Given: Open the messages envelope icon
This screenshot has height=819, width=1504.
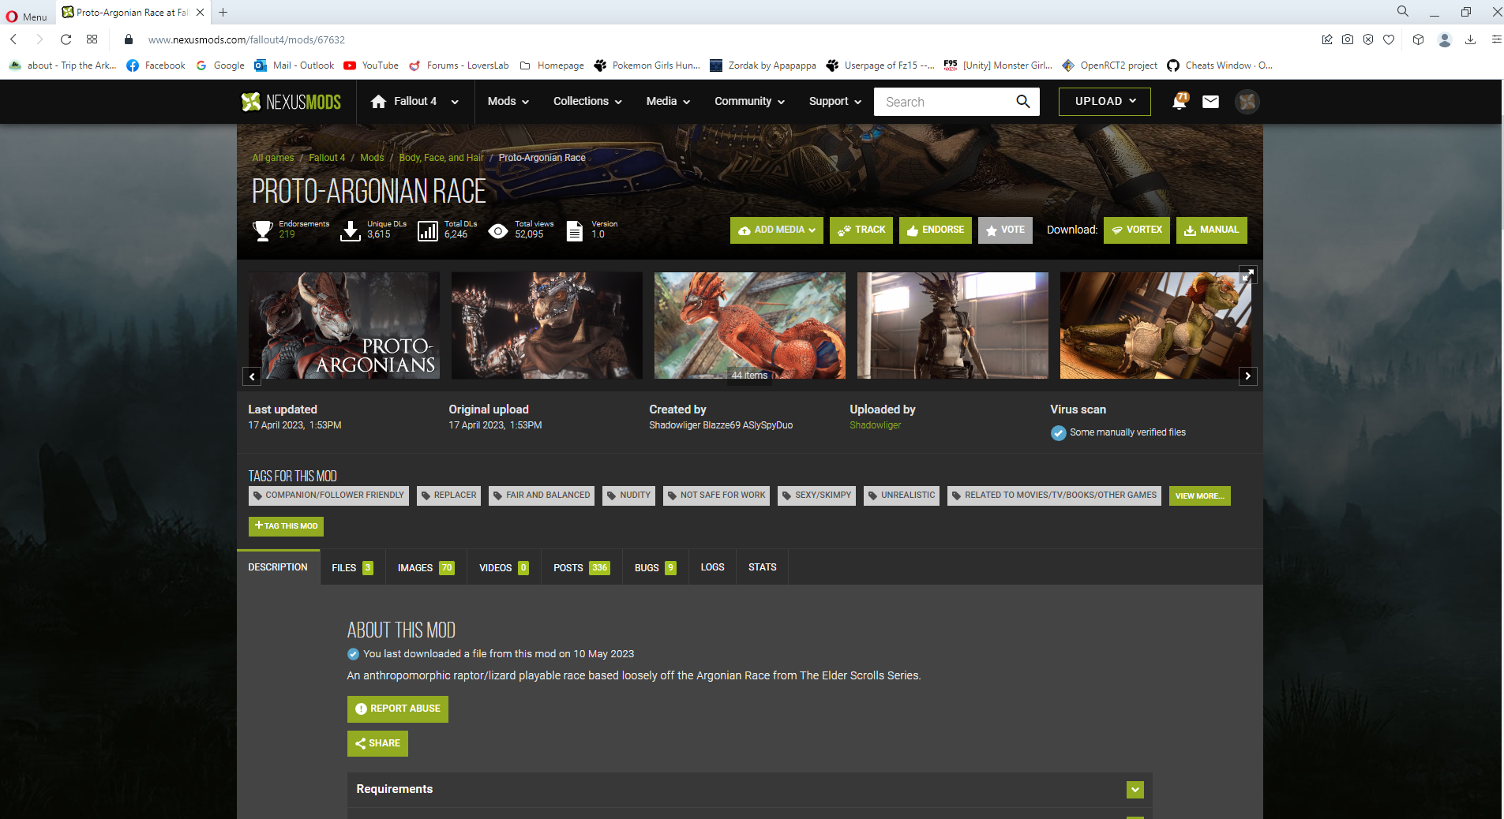Looking at the screenshot, I should 1210,102.
